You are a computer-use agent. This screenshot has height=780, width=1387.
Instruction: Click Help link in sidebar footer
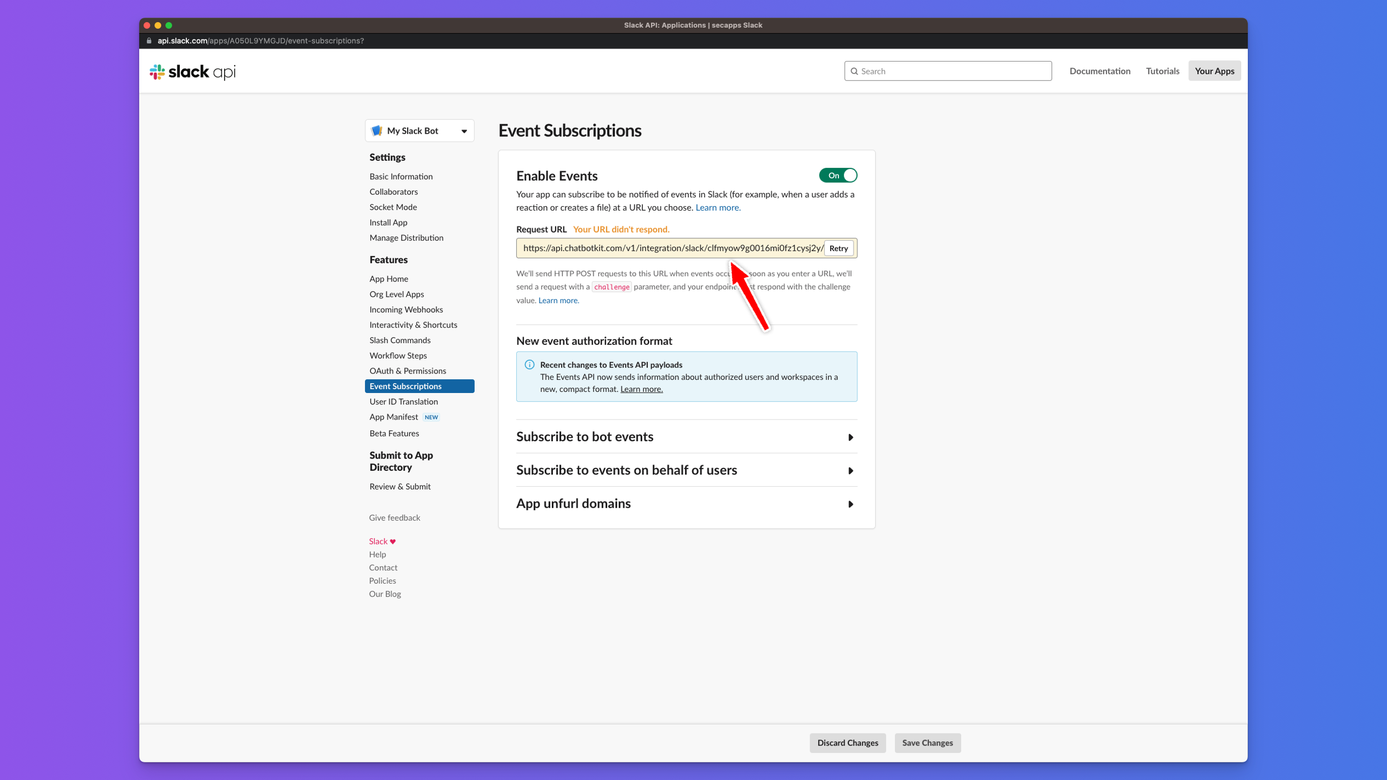pyautogui.click(x=377, y=554)
